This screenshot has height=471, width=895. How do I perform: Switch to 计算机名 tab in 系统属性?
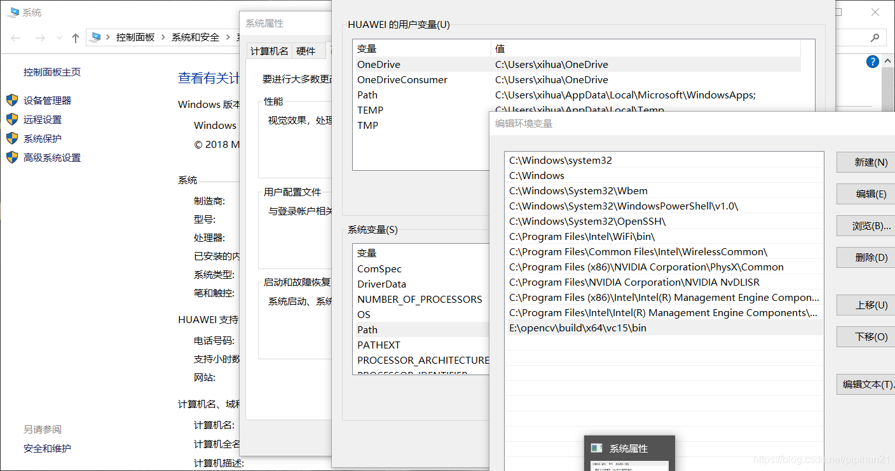[270, 51]
